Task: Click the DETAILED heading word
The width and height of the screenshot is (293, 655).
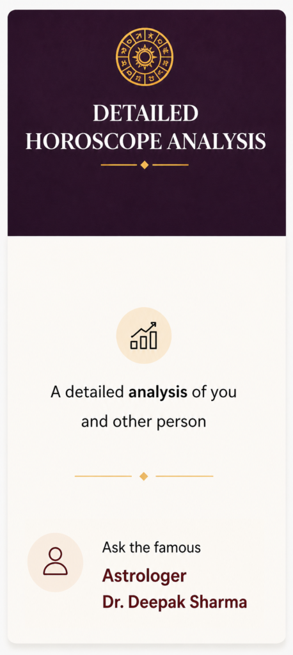Action: click(x=145, y=114)
